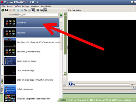Open the File menu

click(3, 6)
